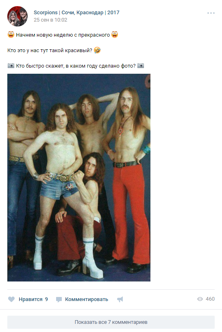The image size is (222, 332).
Task: Open the post via the 25 сен timestamp
Action: (50, 20)
